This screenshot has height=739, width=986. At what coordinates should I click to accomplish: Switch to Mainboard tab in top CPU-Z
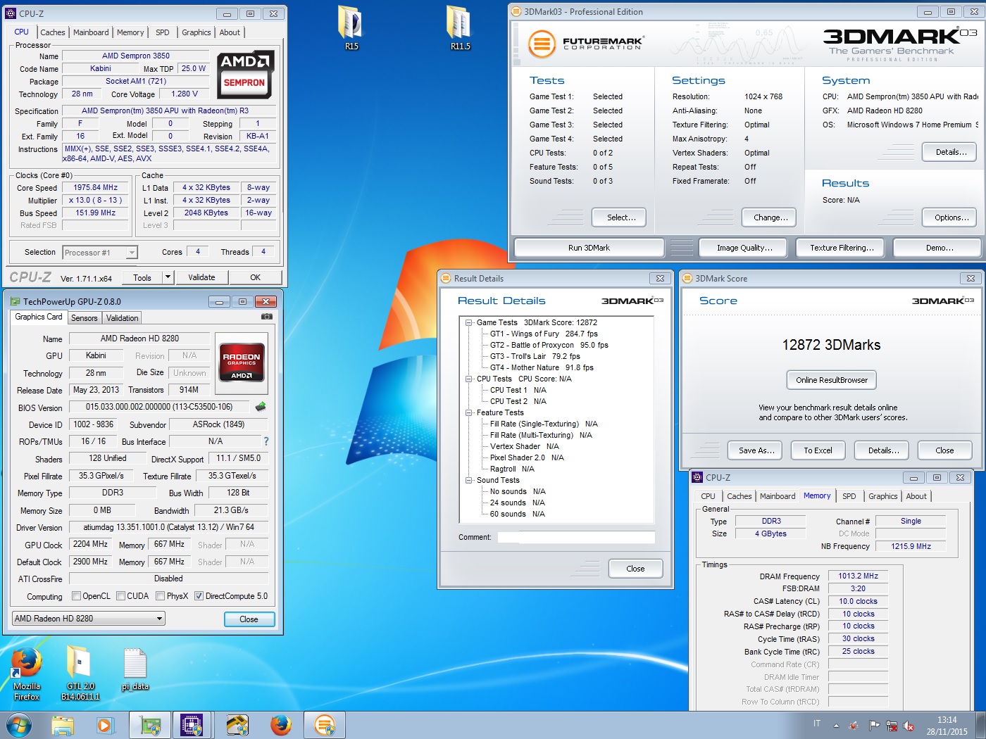91,32
